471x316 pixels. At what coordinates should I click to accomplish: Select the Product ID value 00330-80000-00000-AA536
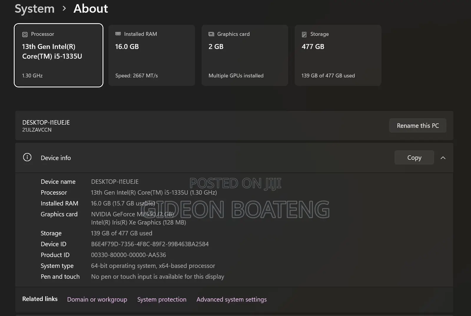pyautogui.click(x=128, y=255)
